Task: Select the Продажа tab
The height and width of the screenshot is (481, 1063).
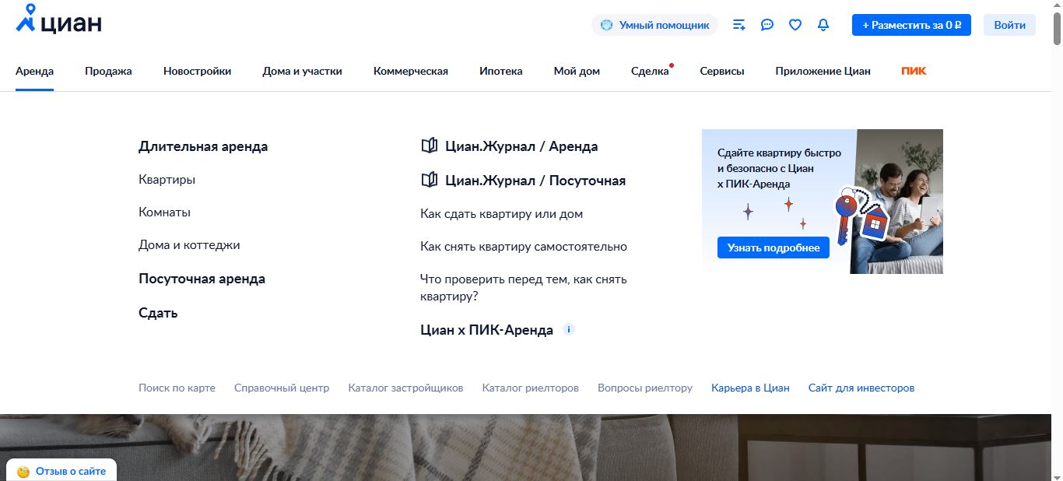Action: coord(108,71)
